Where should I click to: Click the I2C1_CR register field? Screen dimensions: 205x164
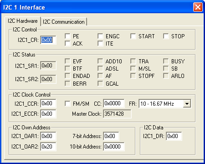[x=48, y=40]
